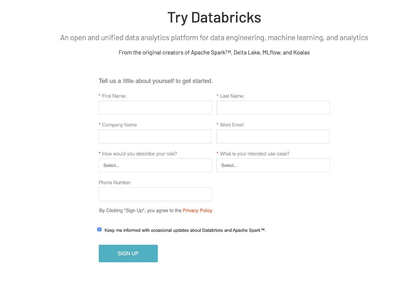
Task: Uncheck the keep me informed checkbox
Action: (99, 230)
